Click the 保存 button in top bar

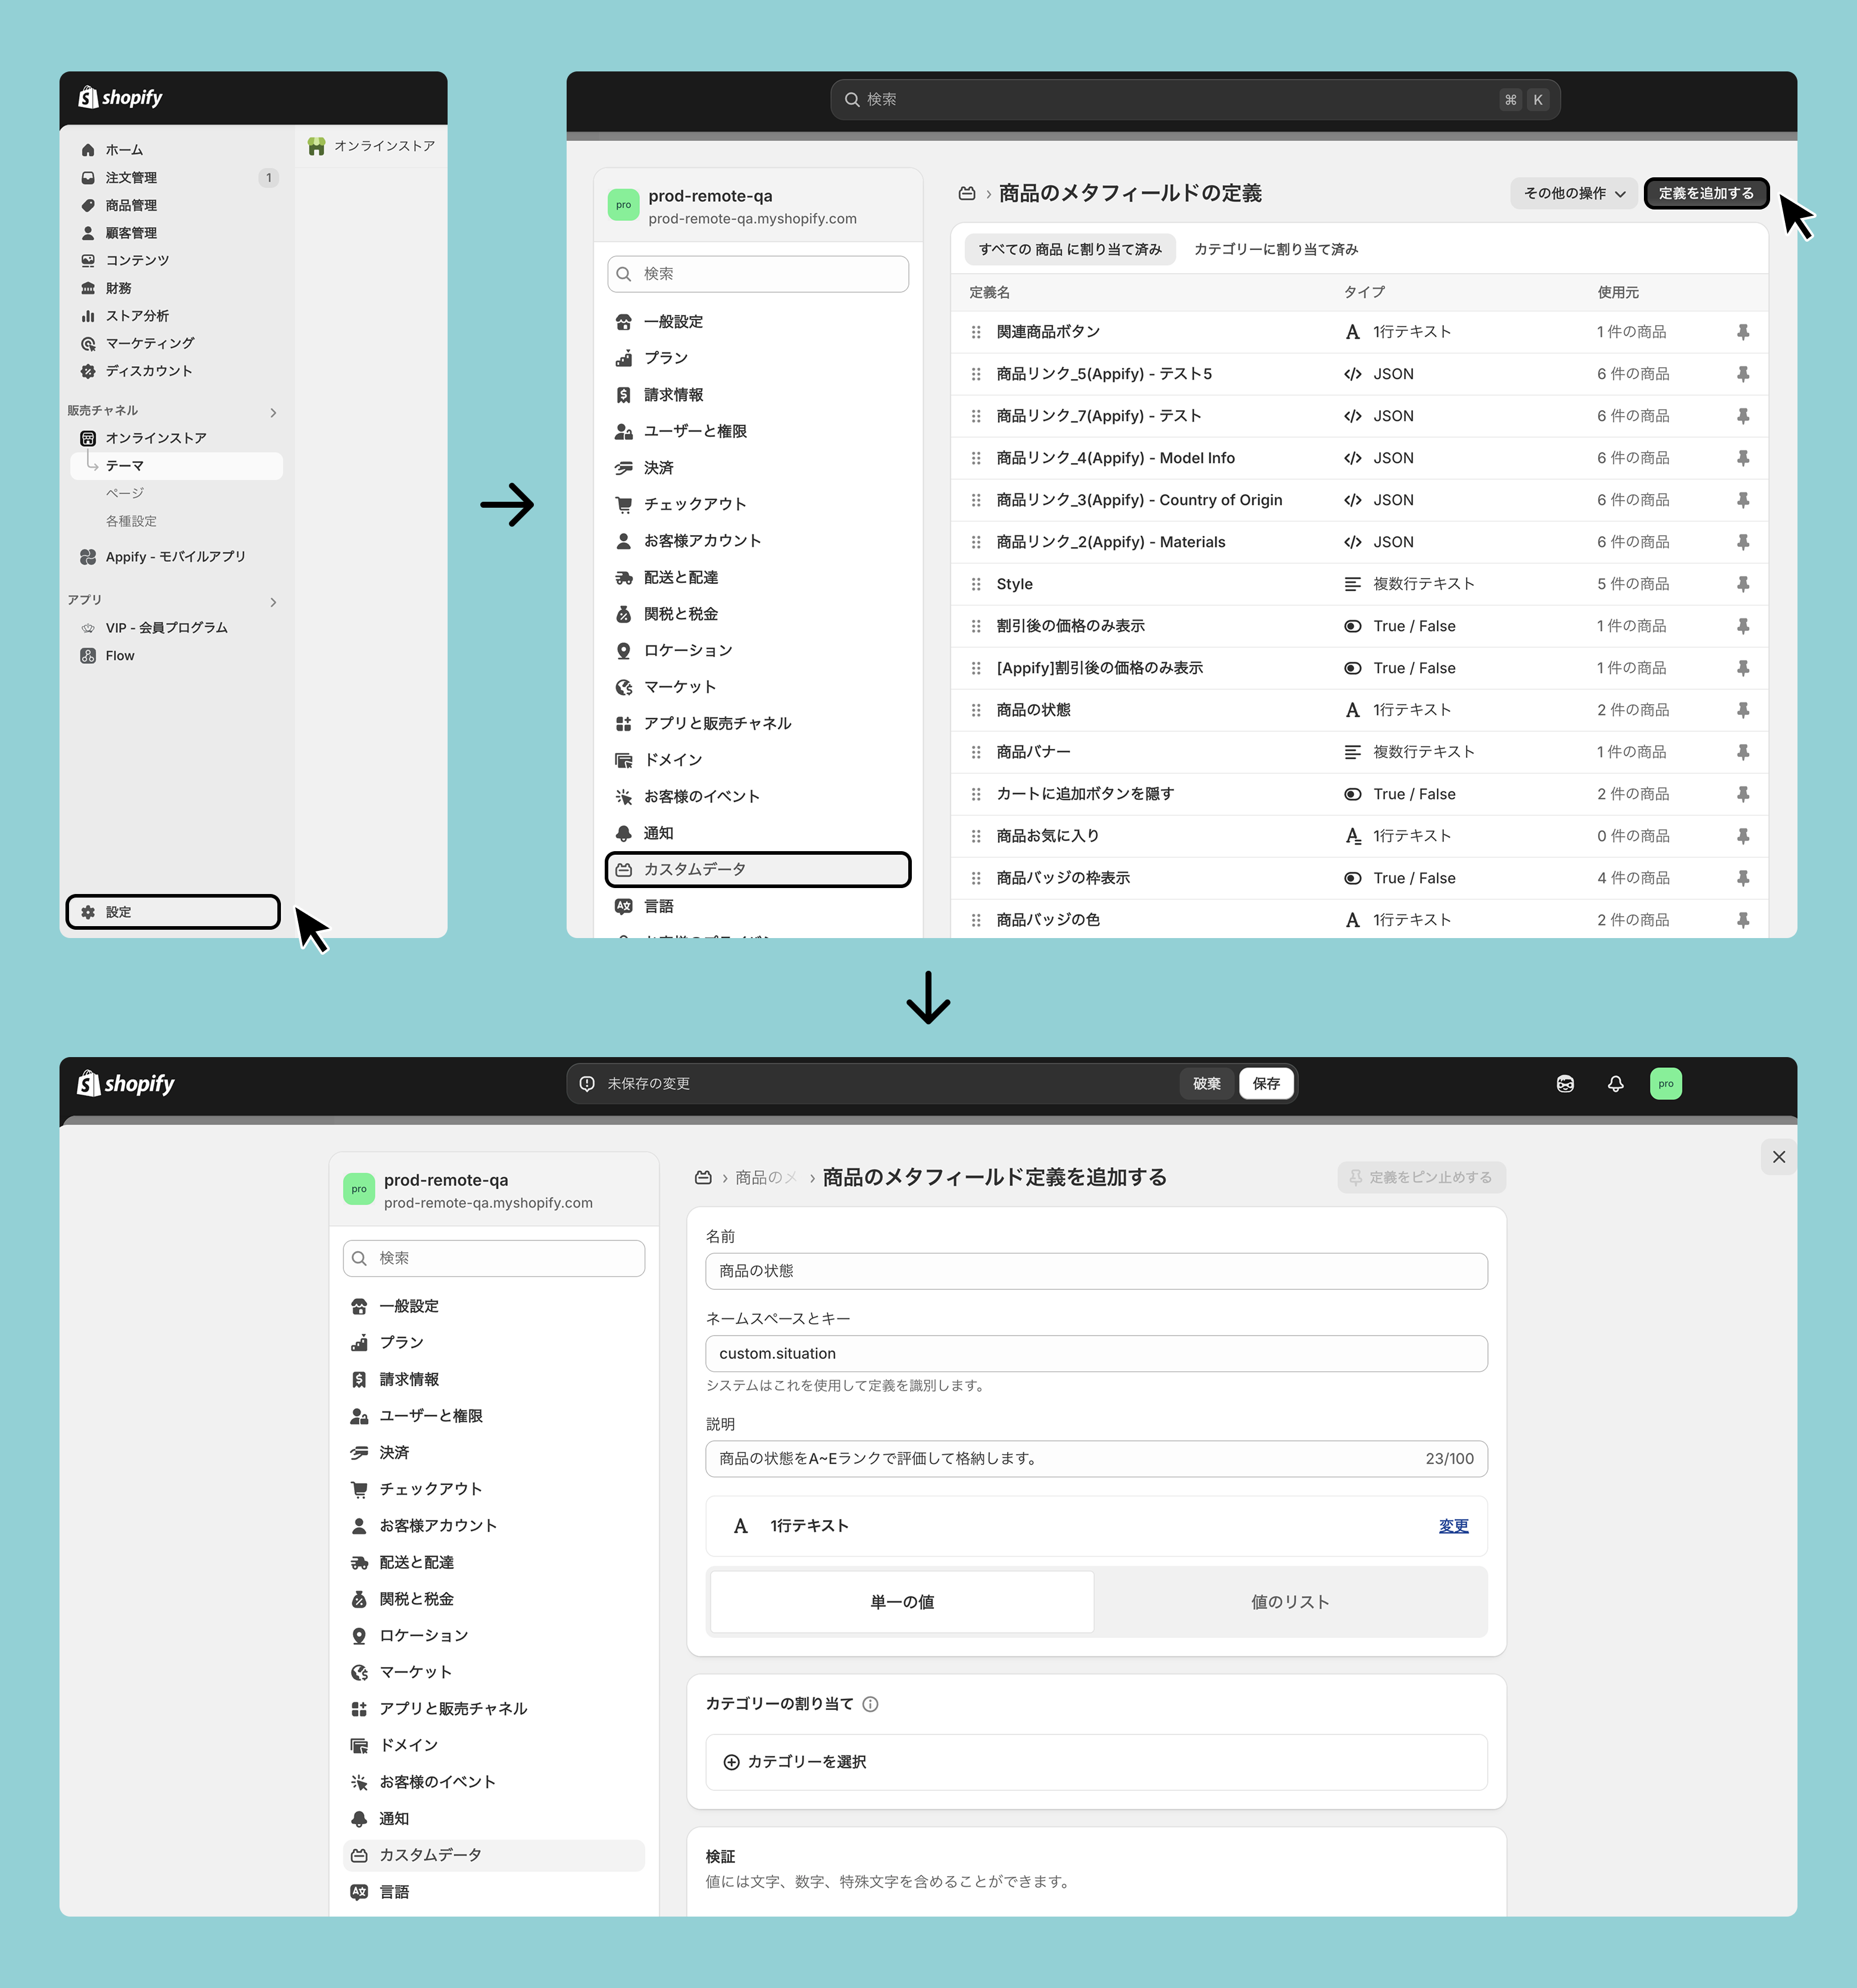(1265, 1083)
